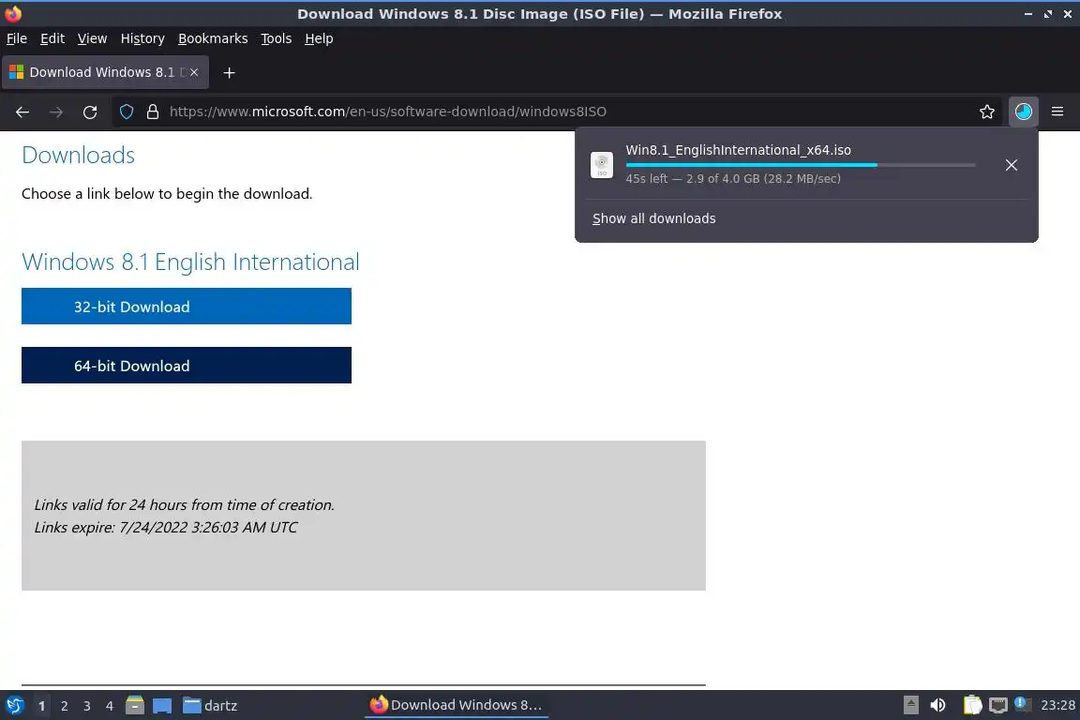Click 'Links valid for 24 hours' text
The image size is (1080, 720).
(x=184, y=504)
